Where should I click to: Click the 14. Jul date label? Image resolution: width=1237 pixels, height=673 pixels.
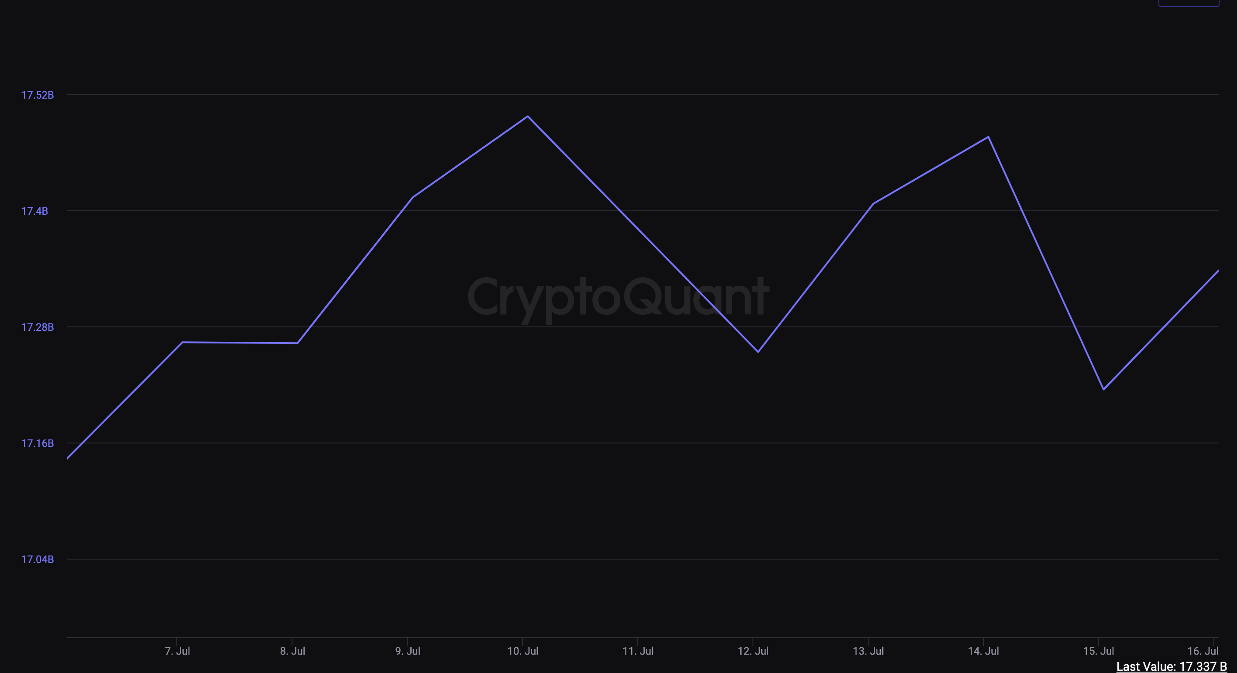pyautogui.click(x=983, y=652)
